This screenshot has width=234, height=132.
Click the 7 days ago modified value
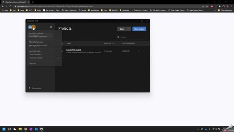(108, 51)
